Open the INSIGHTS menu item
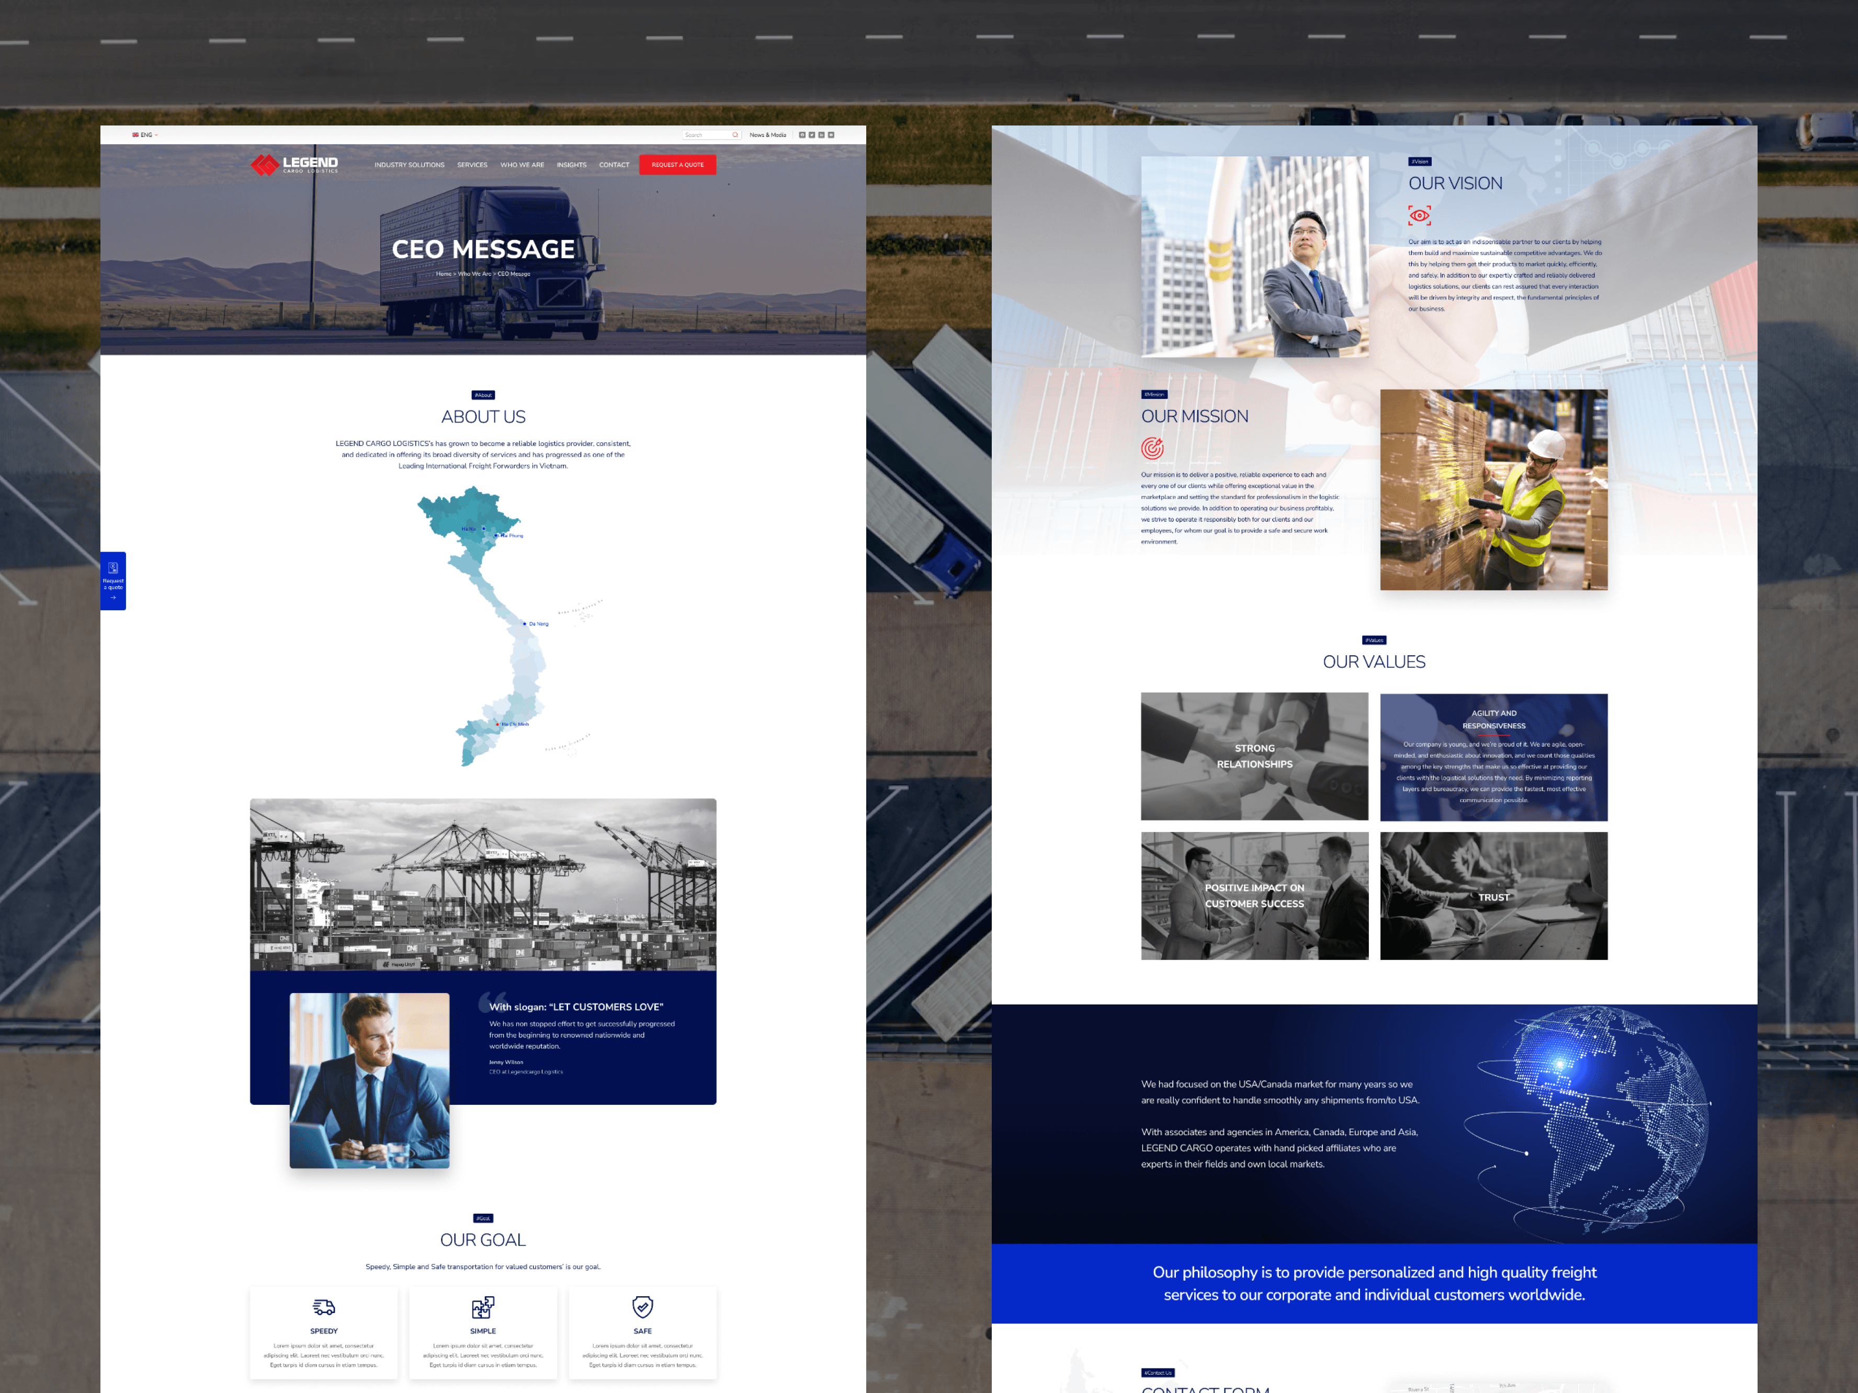Viewport: 1858px width, 1393px height. tap(571, 165)
